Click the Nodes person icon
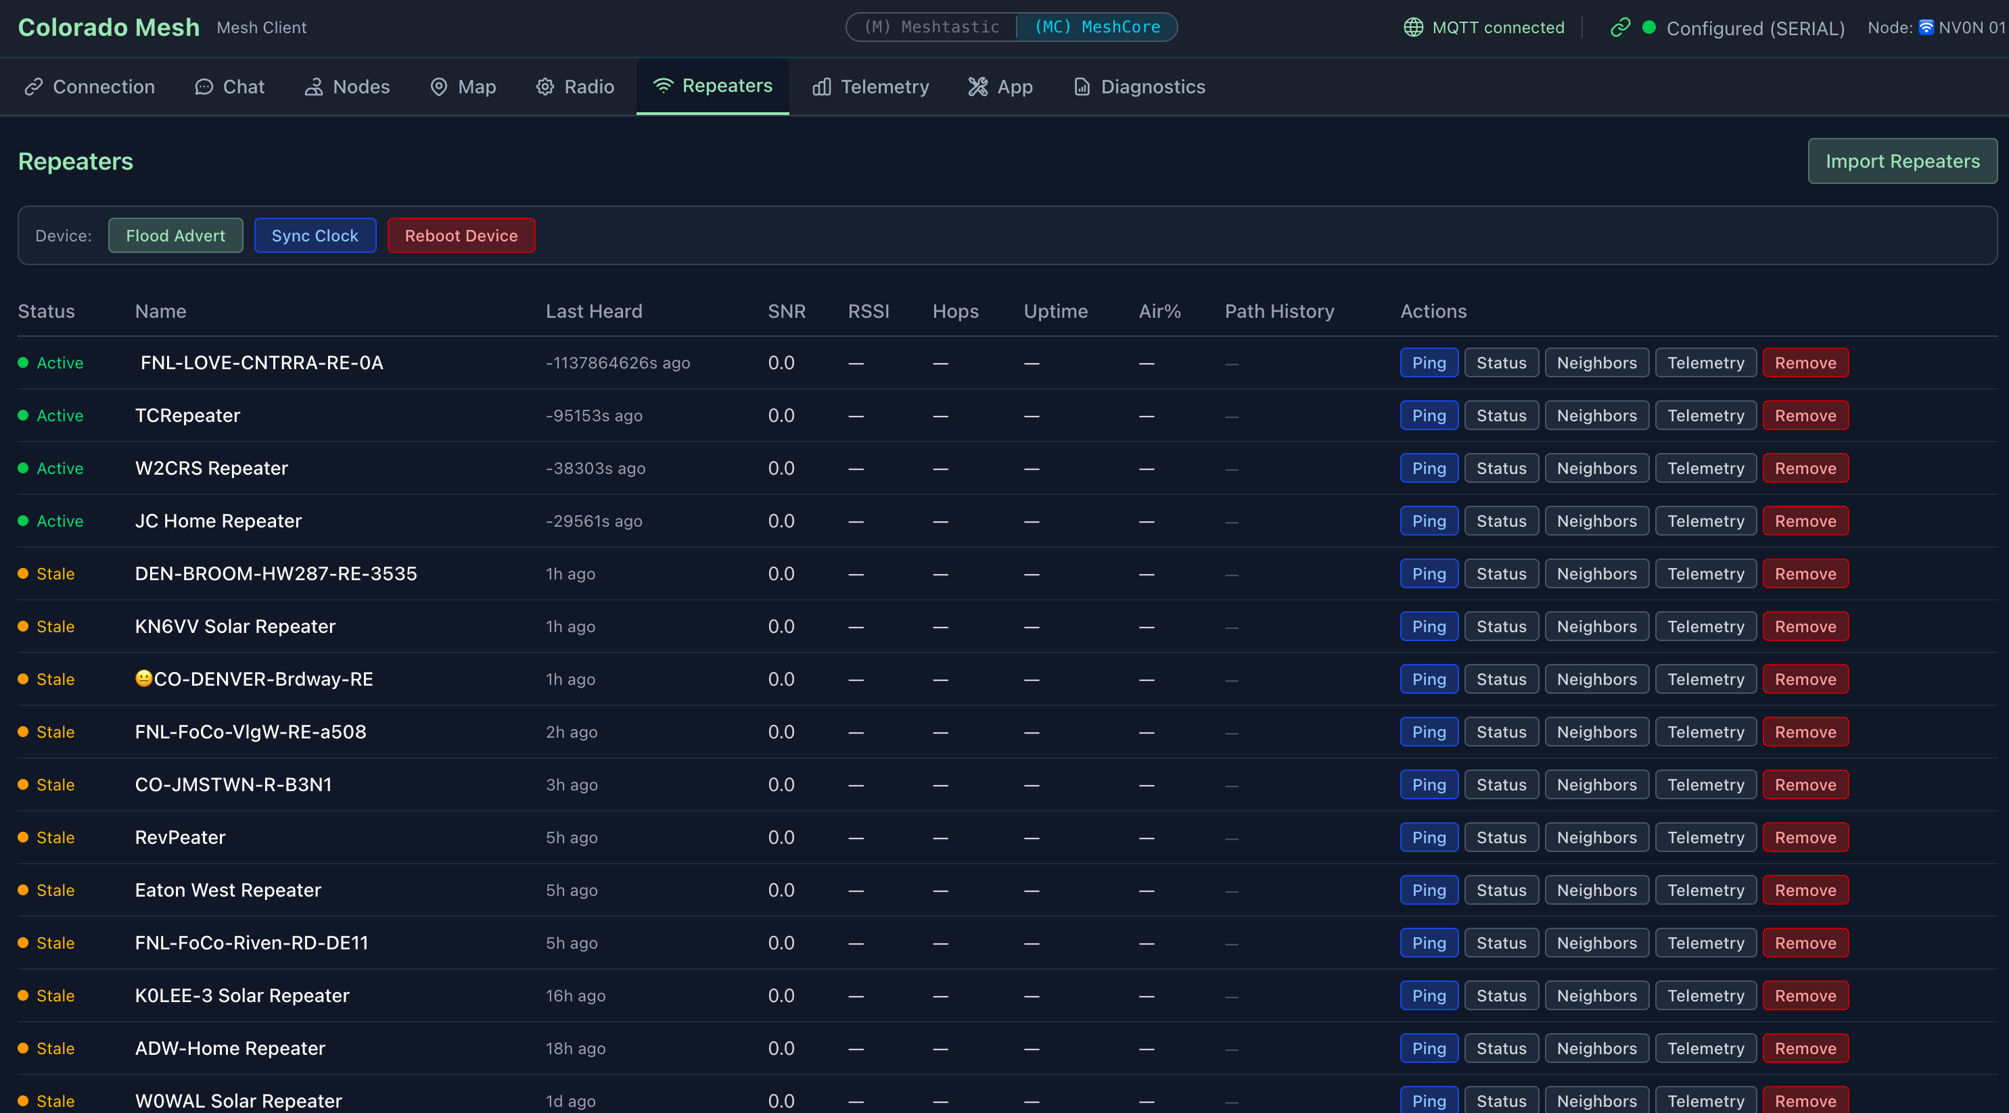This screenshot has height=1113, width=2009. (x=313, y=87)
